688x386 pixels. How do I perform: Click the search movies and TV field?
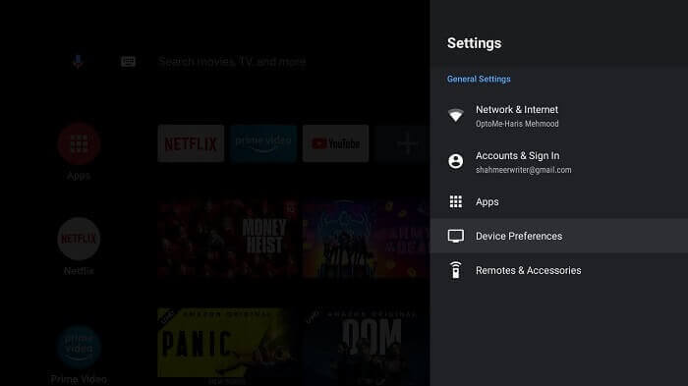point(232,62)
